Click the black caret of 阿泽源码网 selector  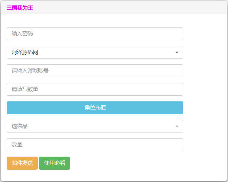pyautogui.click(x=177, y=53)
